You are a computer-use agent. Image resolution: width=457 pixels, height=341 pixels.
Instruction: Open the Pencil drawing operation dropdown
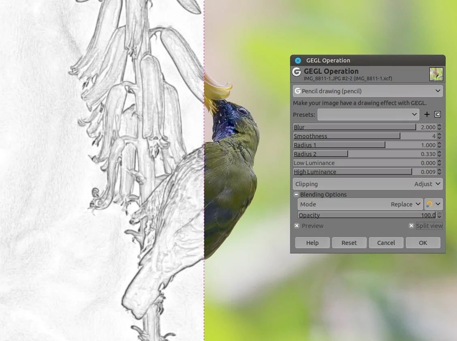pyautogui.click(x=368, y=91)
